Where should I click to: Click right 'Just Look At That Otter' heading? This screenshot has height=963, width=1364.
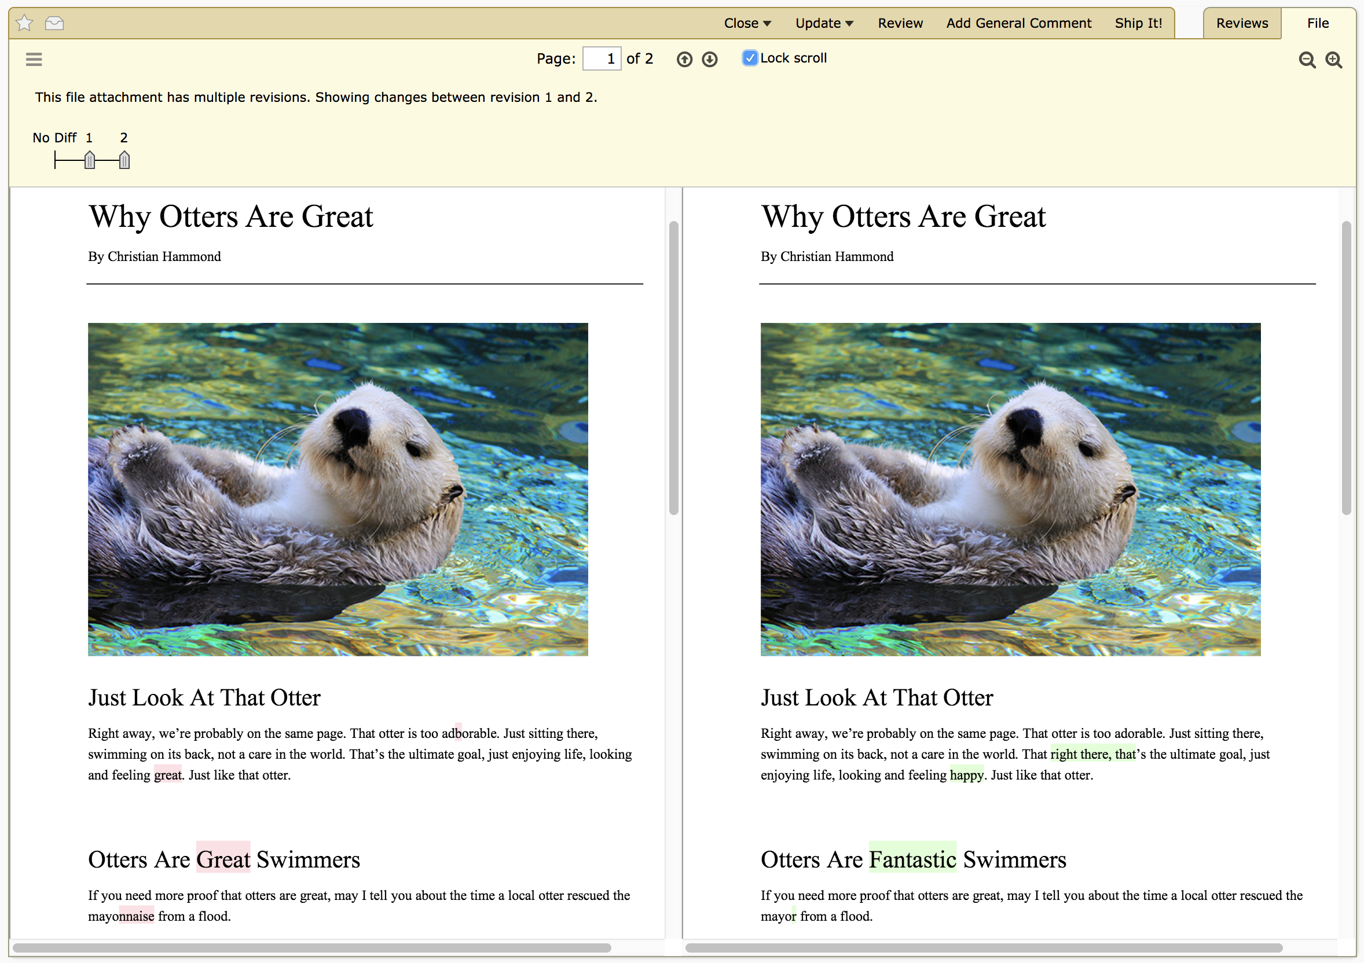point(877,697)
